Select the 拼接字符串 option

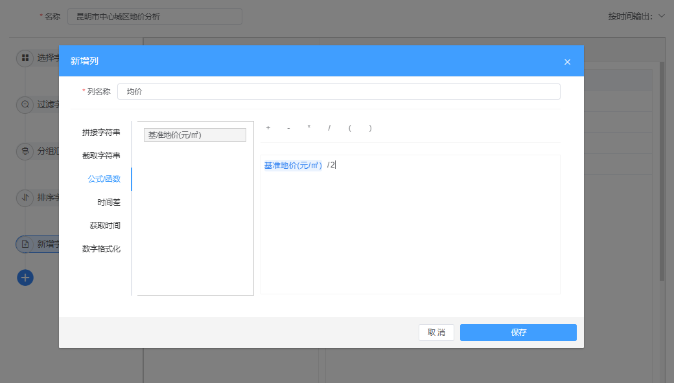click(x=101, y=133)
